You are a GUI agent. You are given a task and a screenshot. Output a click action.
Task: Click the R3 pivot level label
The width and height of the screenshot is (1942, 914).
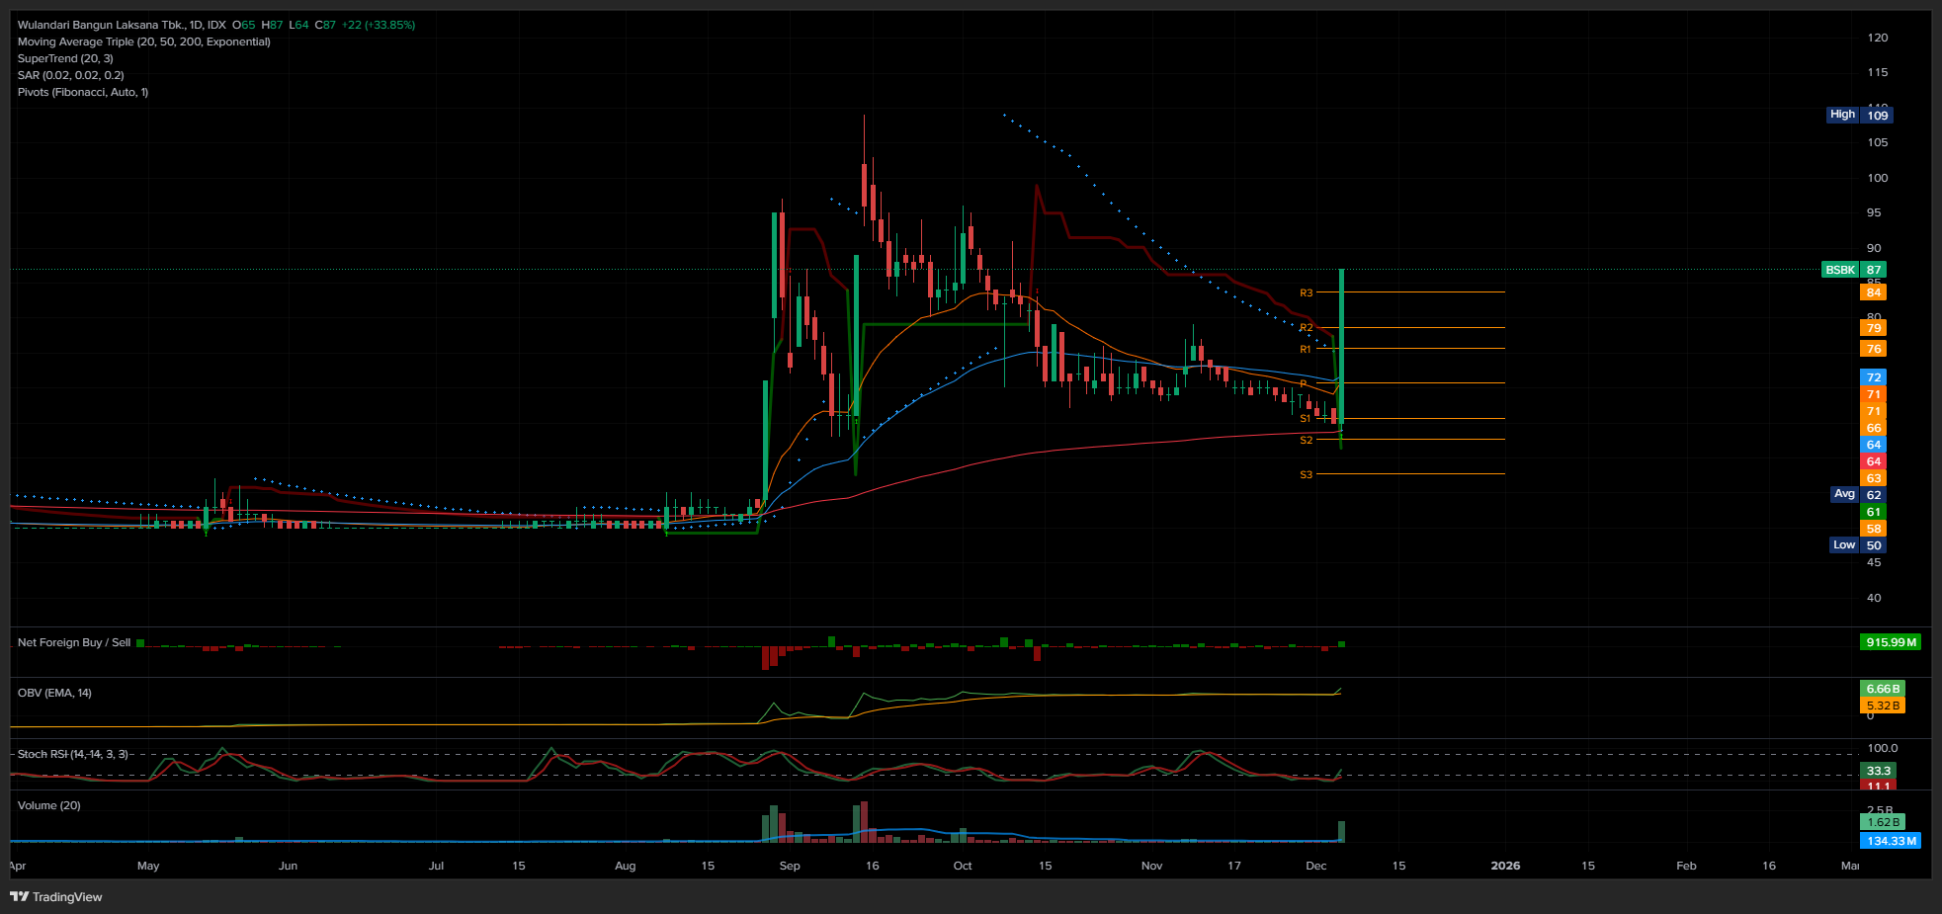click(1306, 292)
